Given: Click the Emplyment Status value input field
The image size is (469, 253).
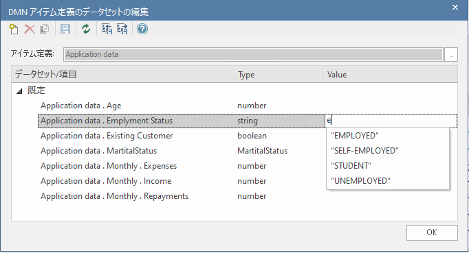Looking at the screenshot, I should (391, 121).
